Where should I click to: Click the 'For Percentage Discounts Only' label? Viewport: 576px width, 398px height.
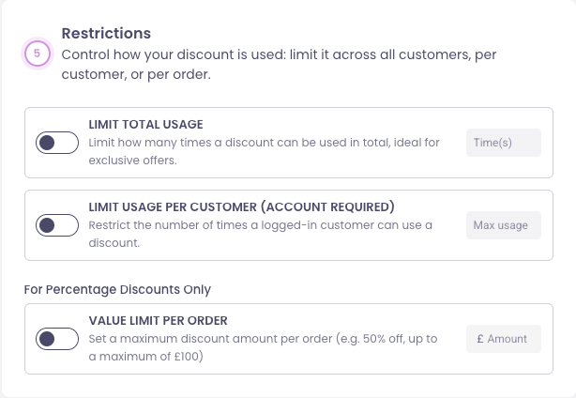pos(117,288)
